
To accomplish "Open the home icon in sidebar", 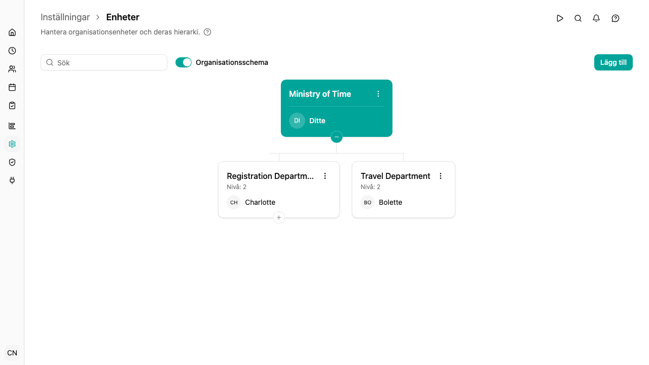I will [12, 32].
